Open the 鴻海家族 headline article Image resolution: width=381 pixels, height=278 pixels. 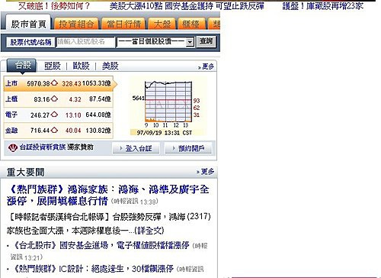108,196
